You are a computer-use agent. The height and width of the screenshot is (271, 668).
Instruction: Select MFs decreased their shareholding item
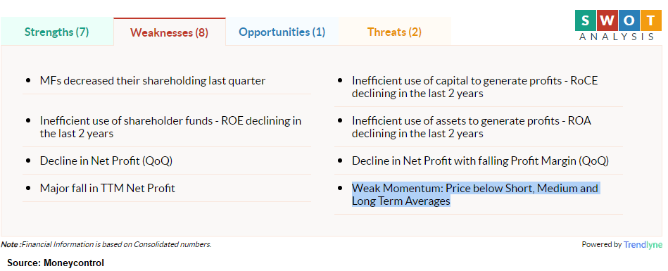coord(153,80)
